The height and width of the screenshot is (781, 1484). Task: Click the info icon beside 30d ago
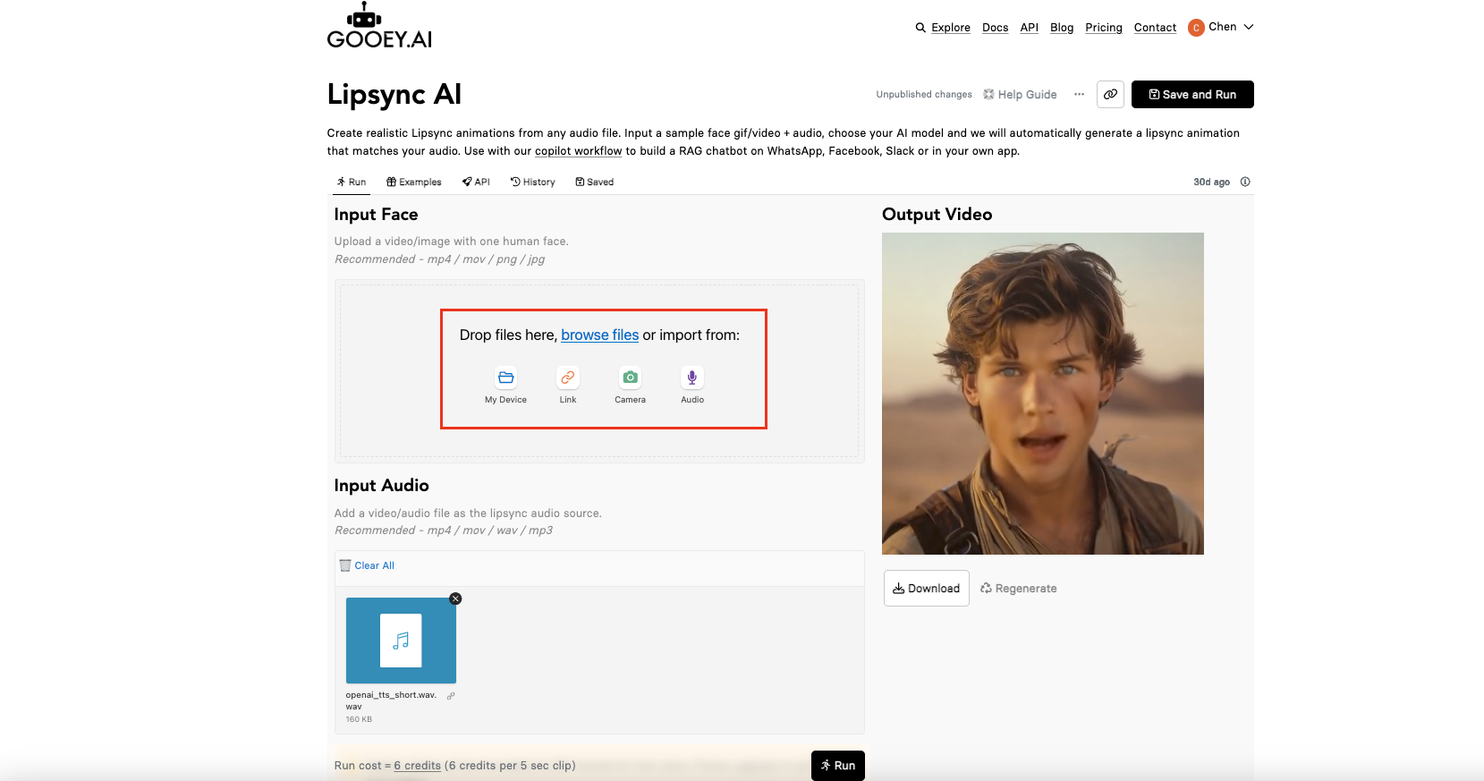point(1245,182)
